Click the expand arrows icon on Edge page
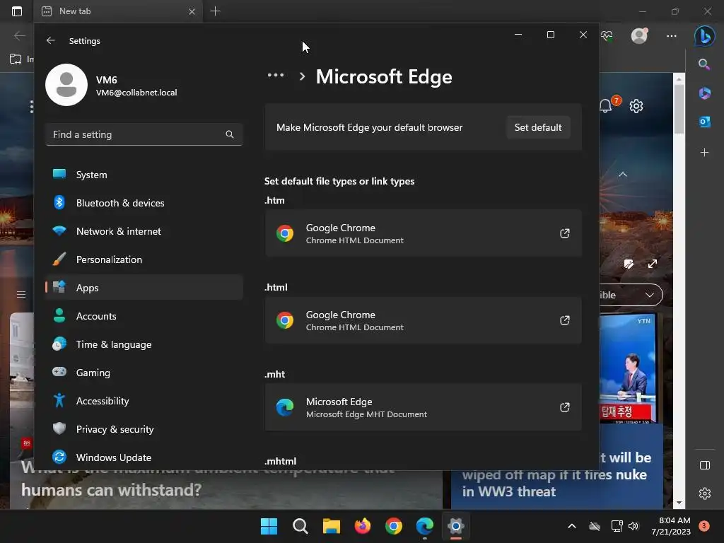 653,264
